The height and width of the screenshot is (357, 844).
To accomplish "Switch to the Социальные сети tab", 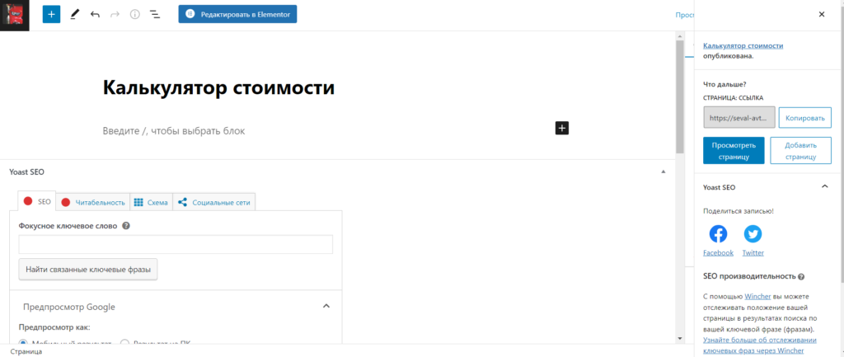I will click(x=214, y=203).
